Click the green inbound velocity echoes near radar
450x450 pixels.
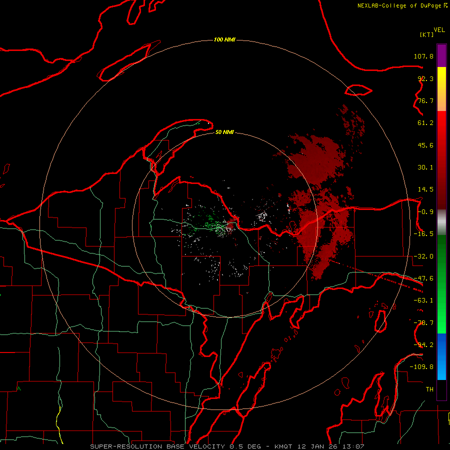pos(210,222)
